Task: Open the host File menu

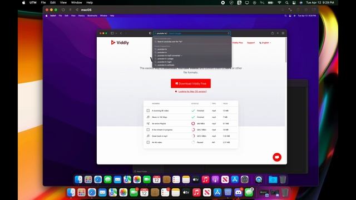Action: (x=43, y=2)
